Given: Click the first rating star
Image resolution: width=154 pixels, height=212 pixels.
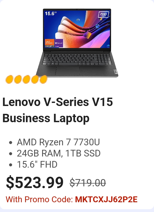Looking at the screenshot, I should (9, 79).
